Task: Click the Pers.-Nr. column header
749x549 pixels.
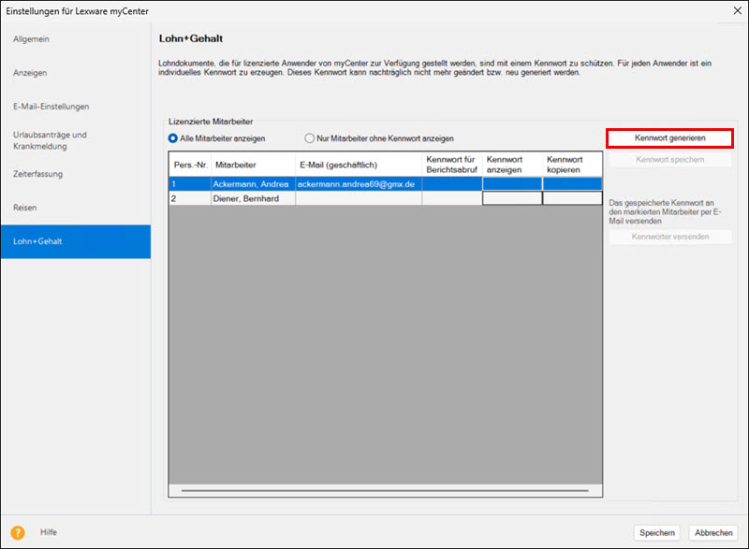Action: point(190,165)
